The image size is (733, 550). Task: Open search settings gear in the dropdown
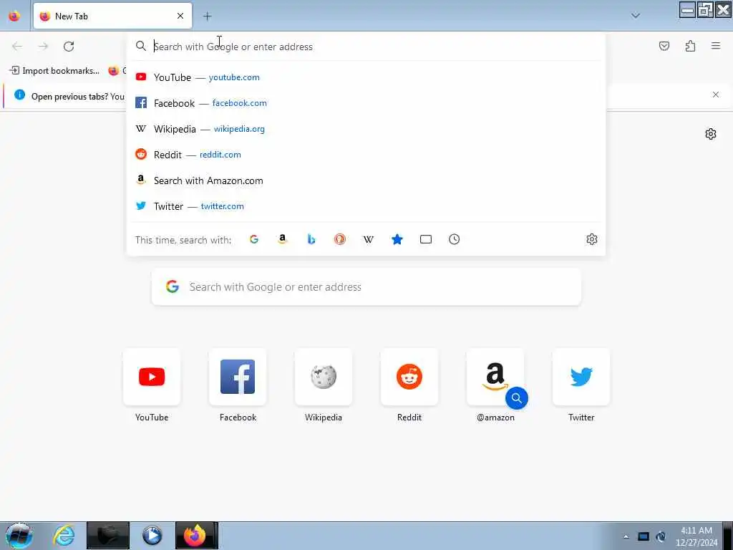(592, 239)
